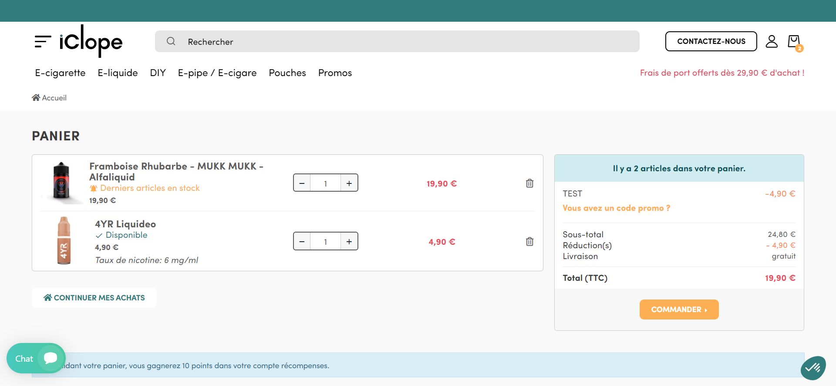Click the 'gratuit' delivery value
The width and height of the screenshot is (836, 386).
[x=784, y=256]
